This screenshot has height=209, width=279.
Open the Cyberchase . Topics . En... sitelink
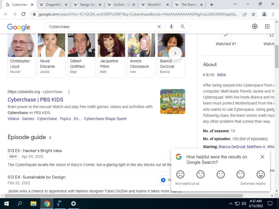coord(59,119)
